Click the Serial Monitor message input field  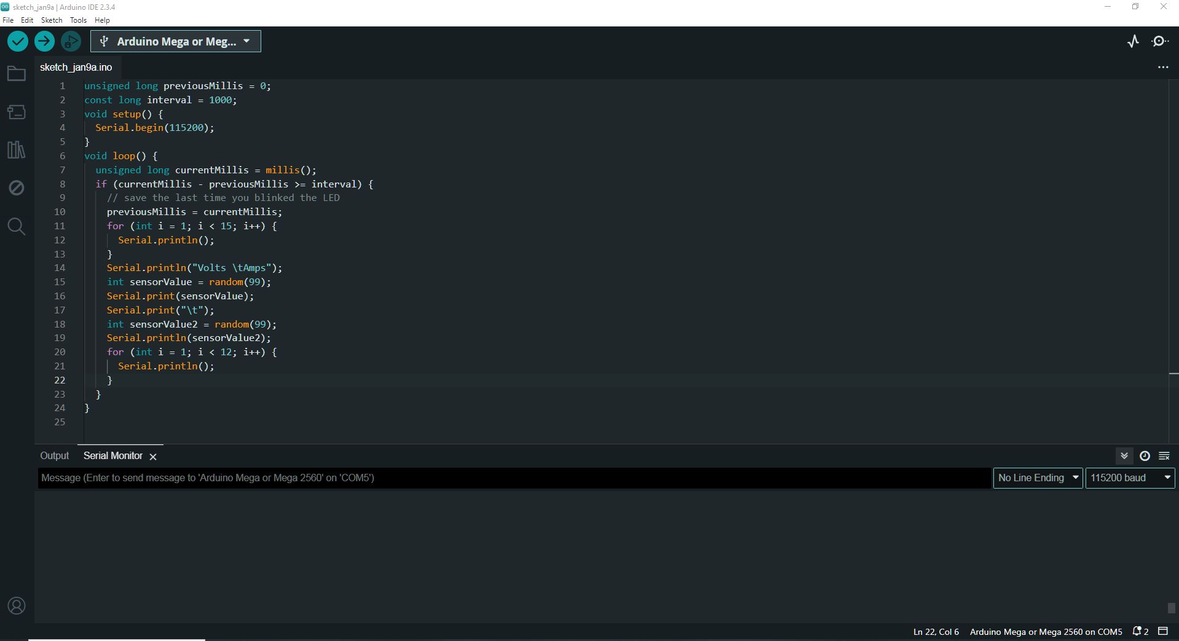(492, 478)
